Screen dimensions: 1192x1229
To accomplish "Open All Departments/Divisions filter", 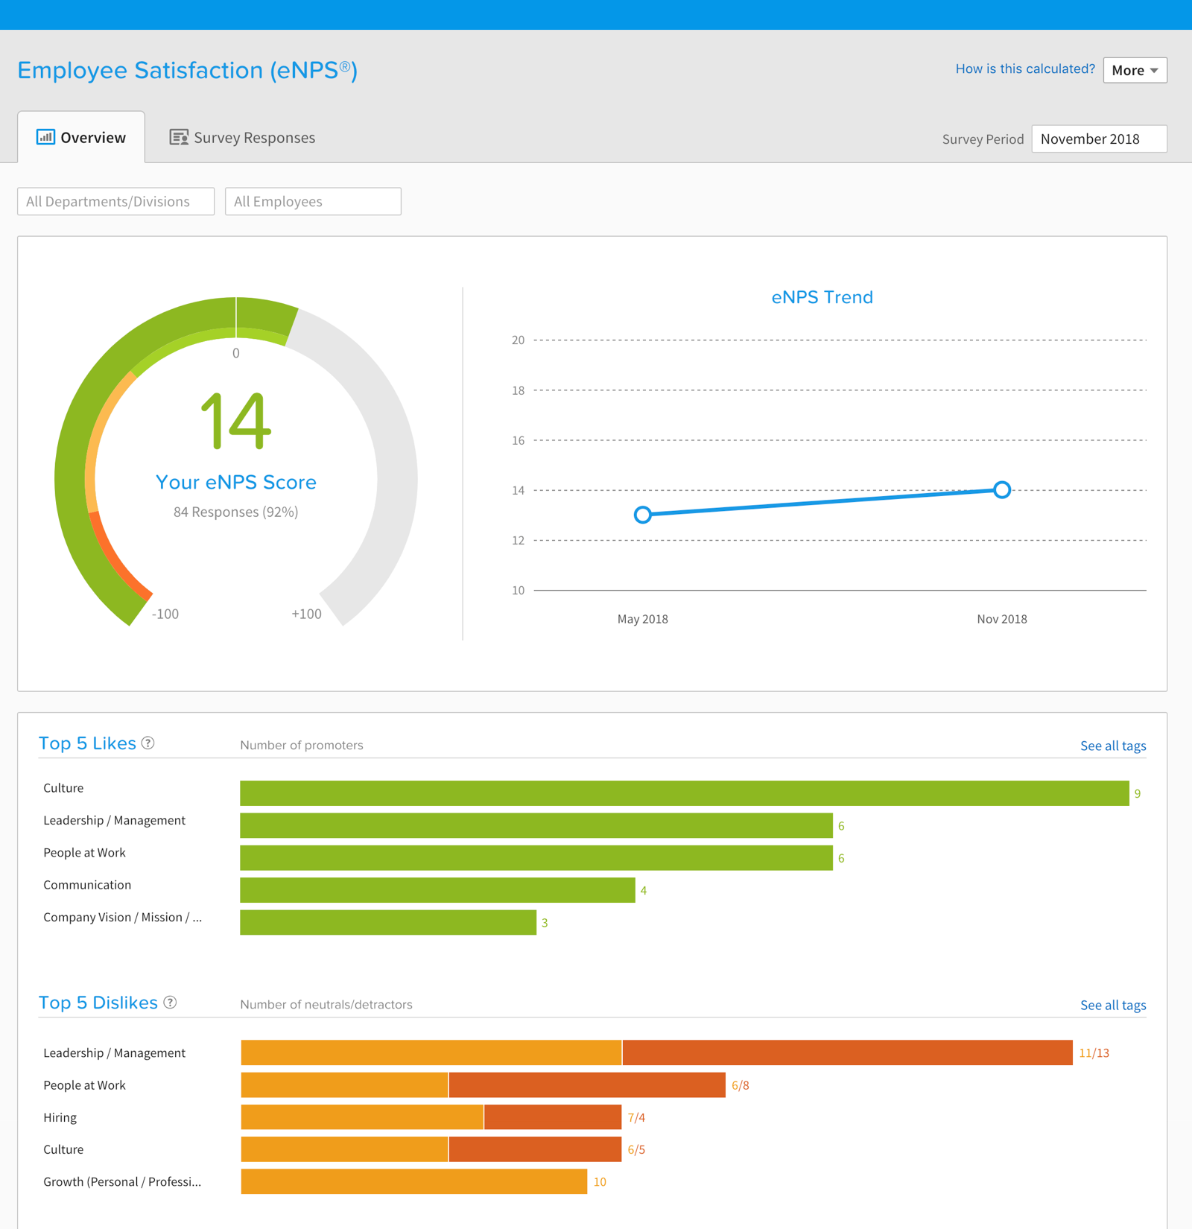I will point(116,201).
